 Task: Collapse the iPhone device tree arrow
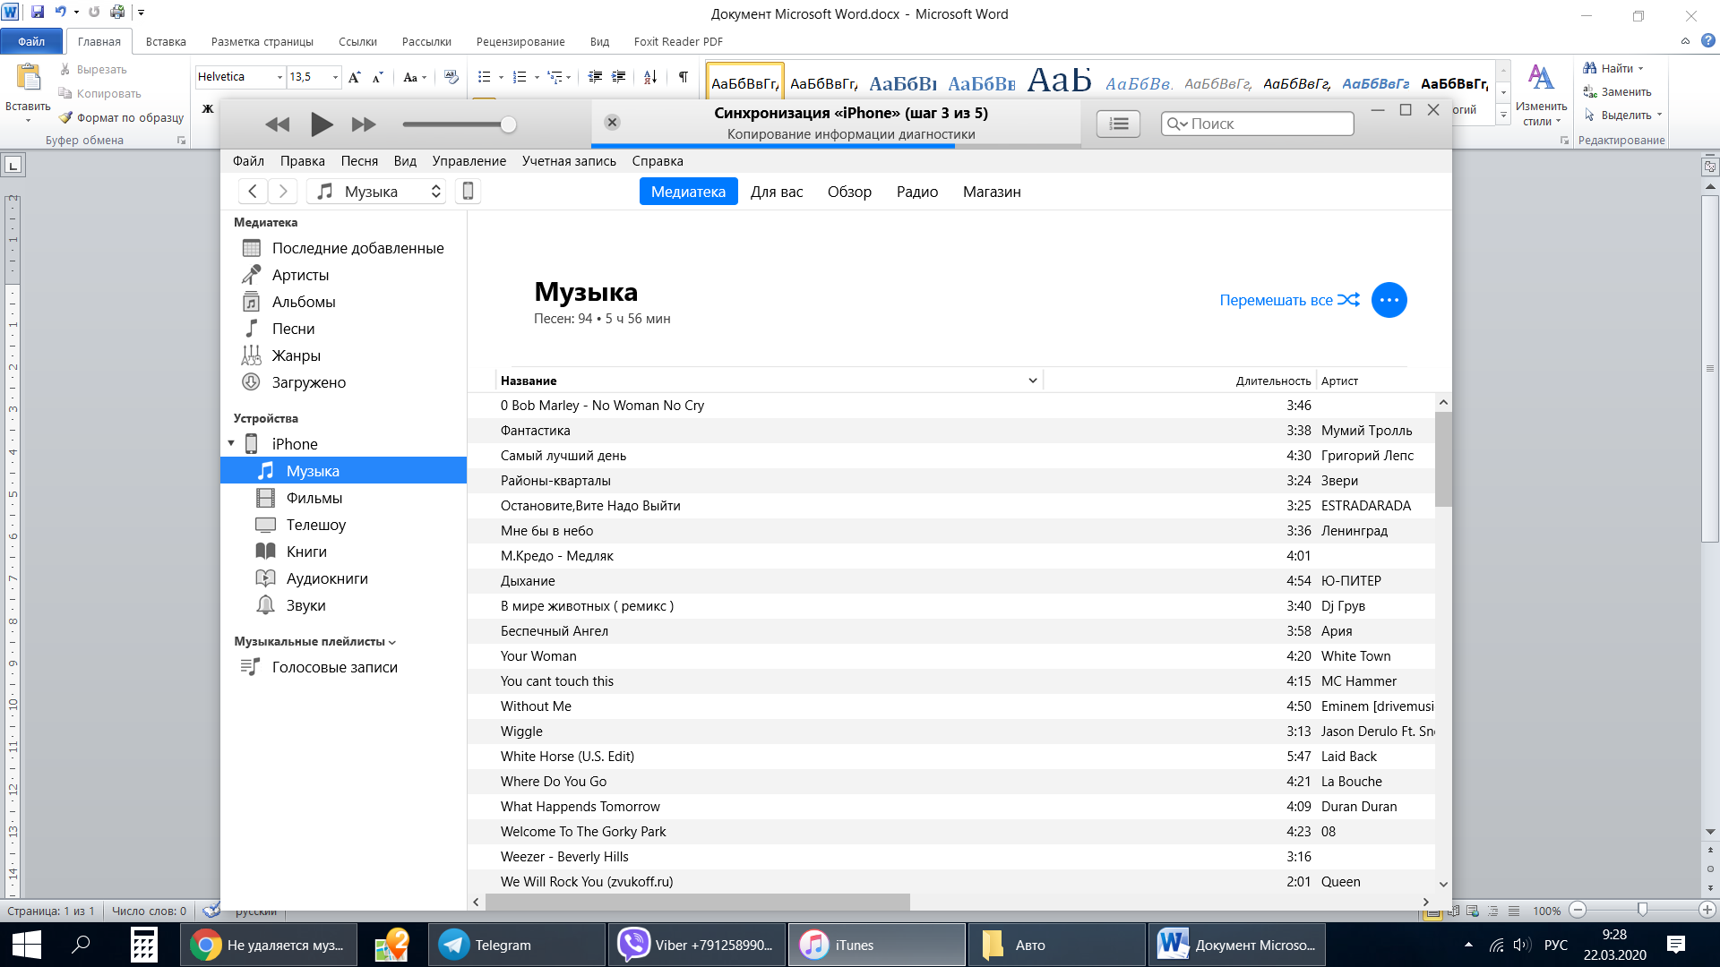(231, 443)
